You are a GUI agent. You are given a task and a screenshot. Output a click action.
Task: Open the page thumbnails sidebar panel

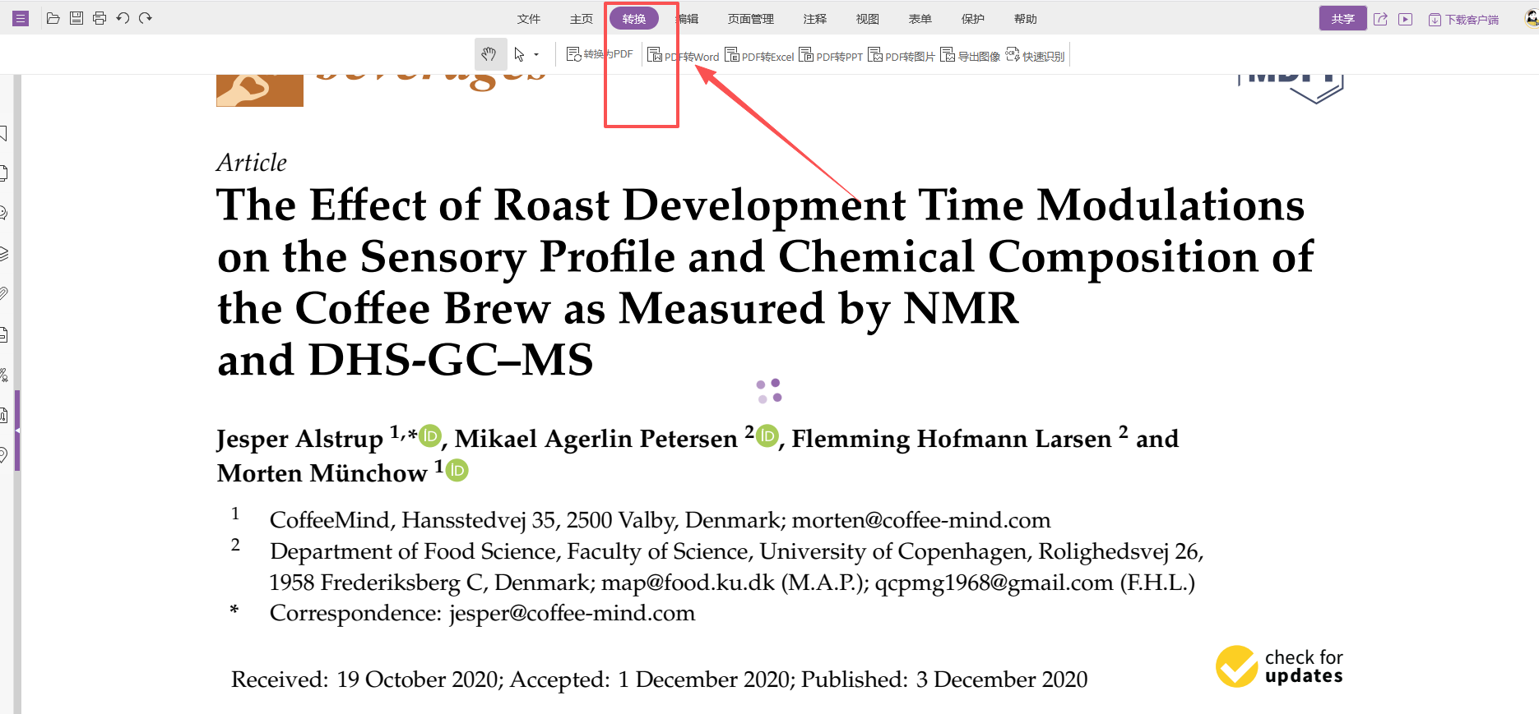(x=3, y=173)
